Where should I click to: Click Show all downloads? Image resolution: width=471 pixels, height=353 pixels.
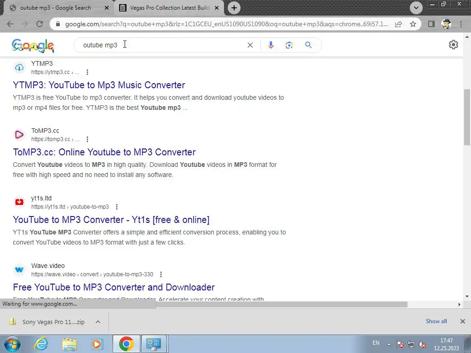click(436, 321)
